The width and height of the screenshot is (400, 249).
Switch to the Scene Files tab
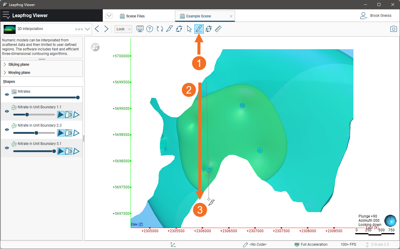pos(135,16)
